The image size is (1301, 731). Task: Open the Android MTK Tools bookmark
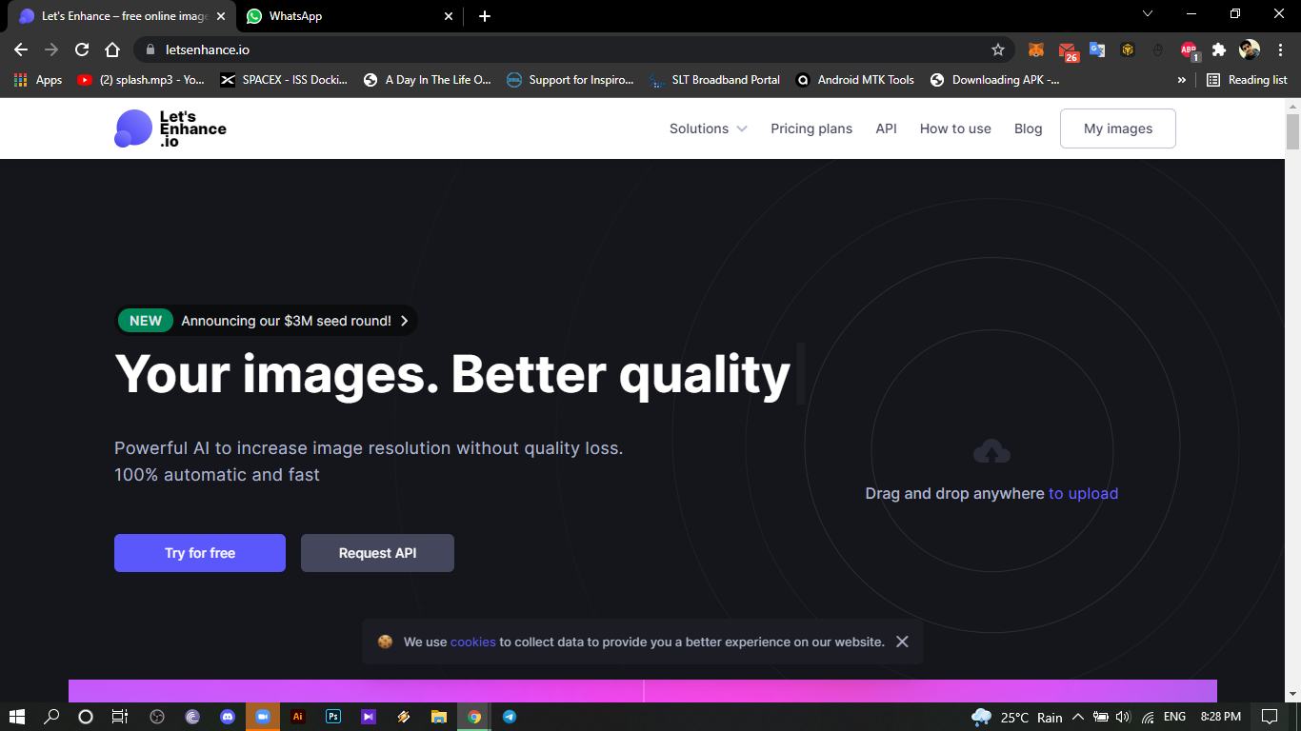click(x=854, y=80)
